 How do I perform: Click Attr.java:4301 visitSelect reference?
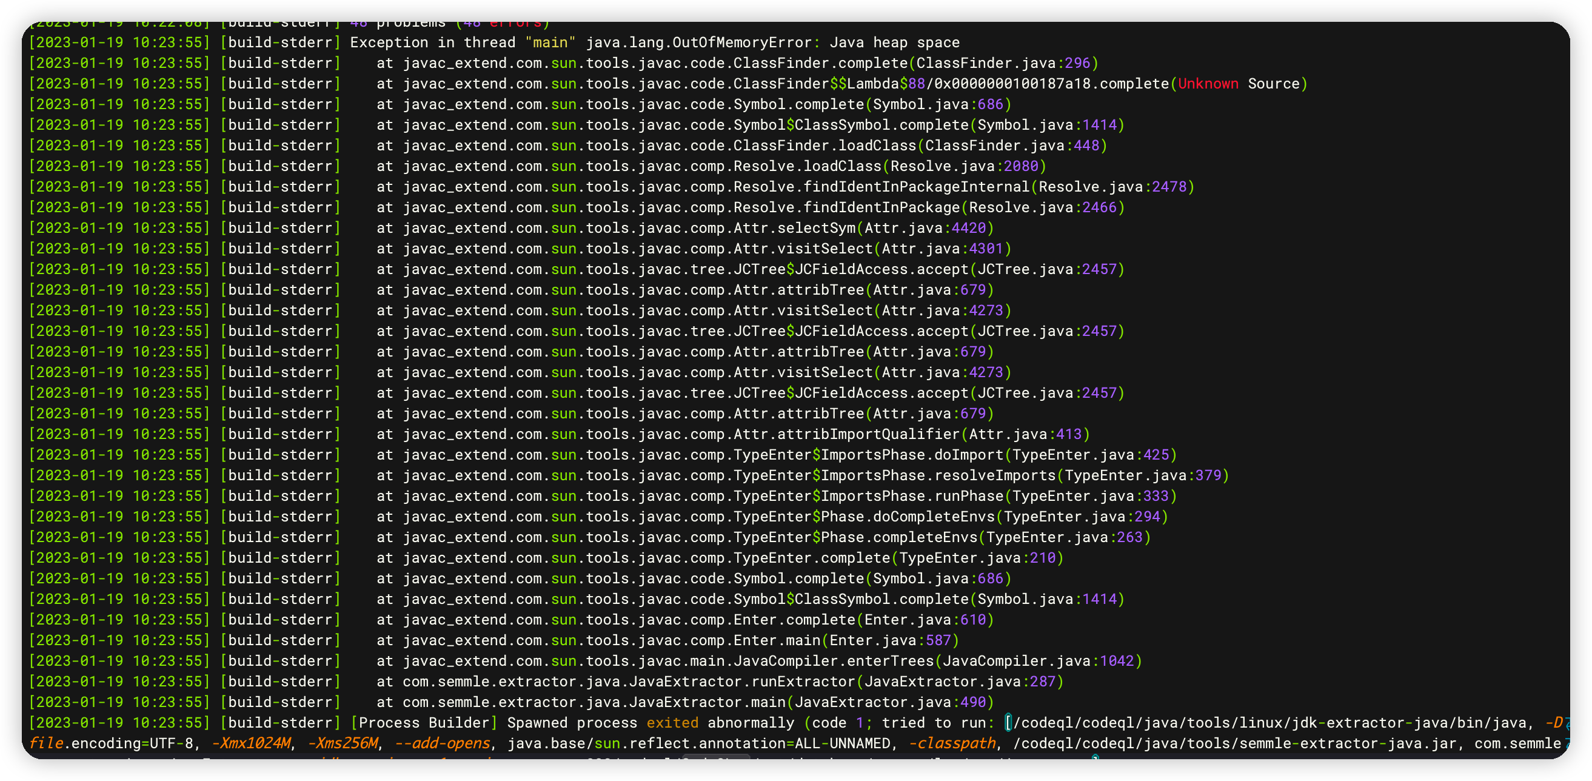(942, 249)
